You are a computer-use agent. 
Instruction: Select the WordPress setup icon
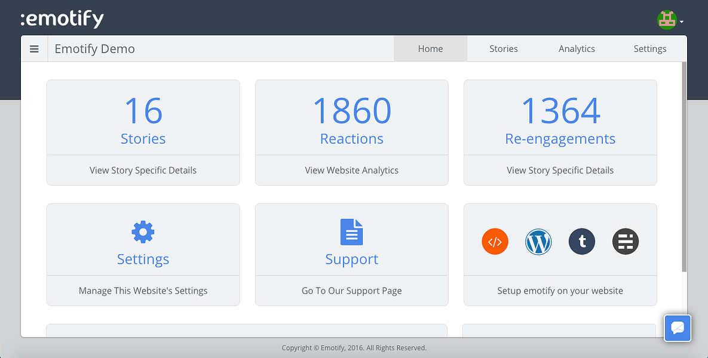(x=538, y=242)
